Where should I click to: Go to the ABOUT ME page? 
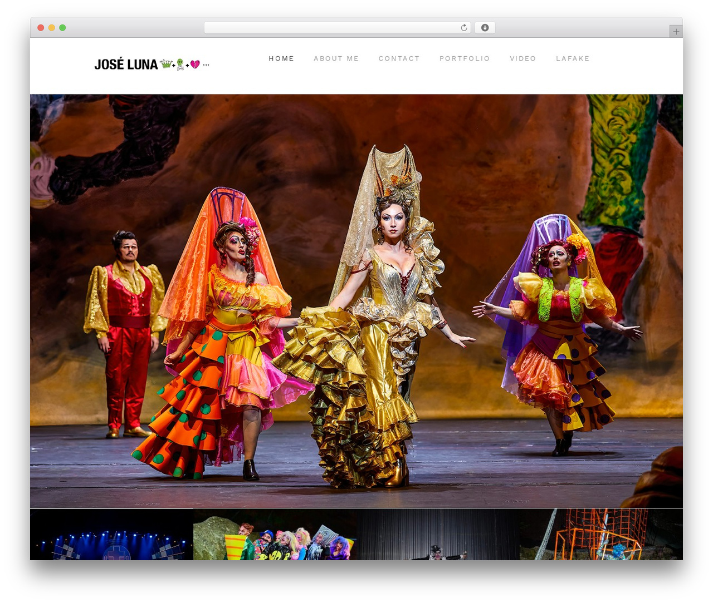click(x=336, y=58)
